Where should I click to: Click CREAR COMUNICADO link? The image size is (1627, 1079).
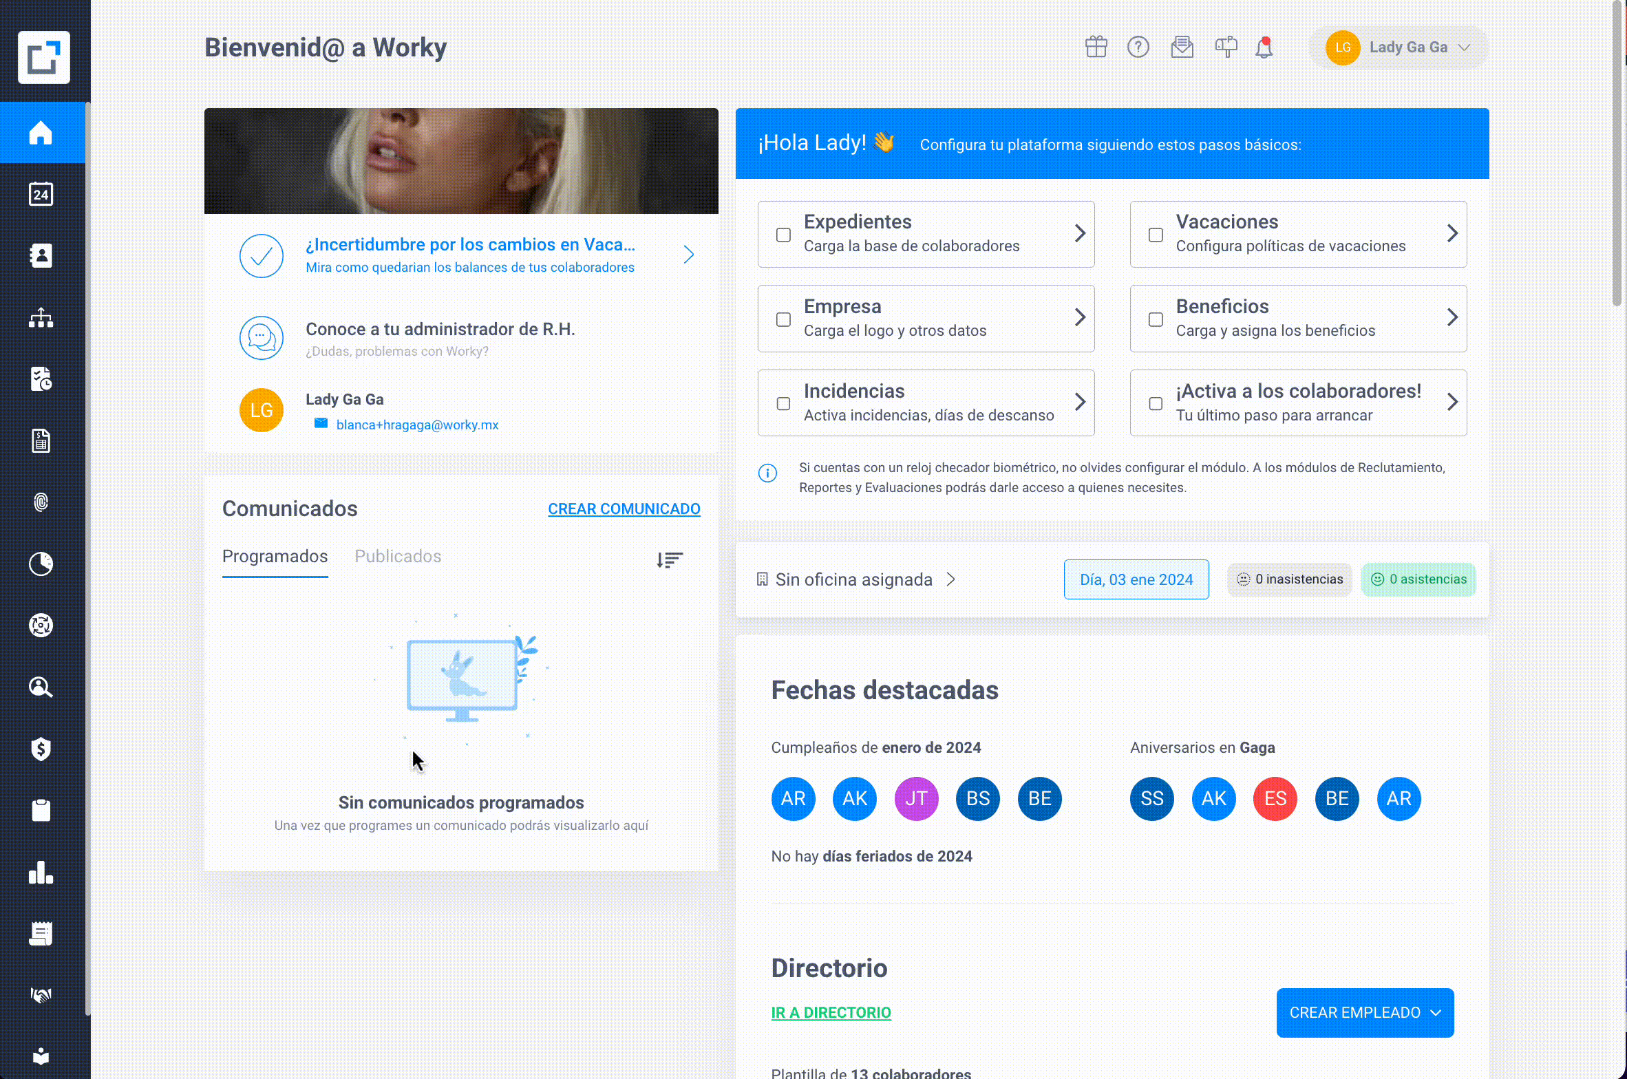click(x=624, y=509)
